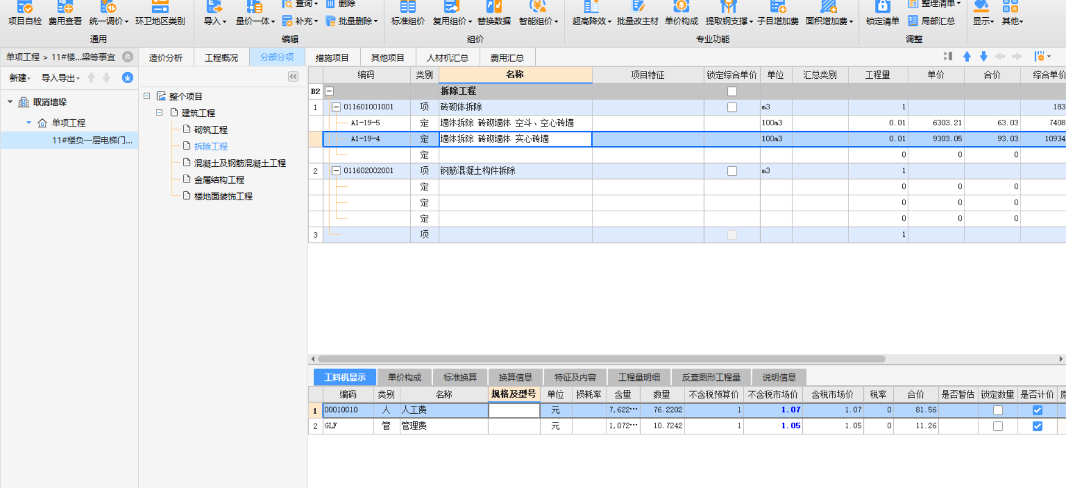
Task: Toggle lock checkbox for 砖砌体拆除 row
Action: click(x=732, y=107)
